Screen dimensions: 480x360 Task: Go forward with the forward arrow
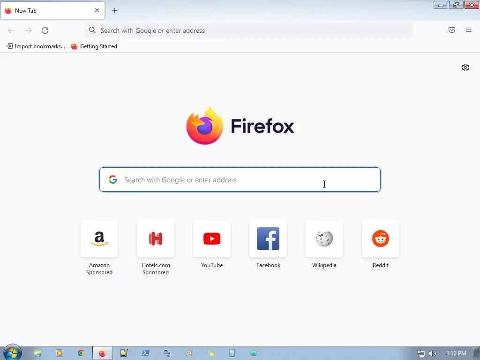(x=28, y=30)
